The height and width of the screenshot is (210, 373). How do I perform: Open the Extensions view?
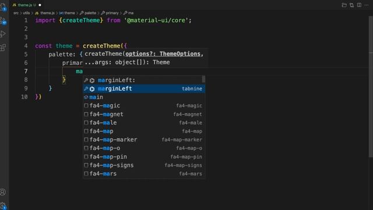3,47
